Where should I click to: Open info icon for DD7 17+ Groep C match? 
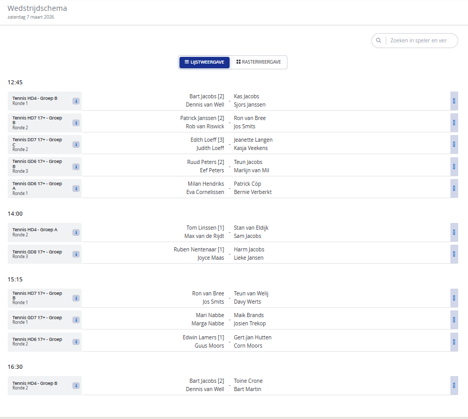click(x=76, y=144)
